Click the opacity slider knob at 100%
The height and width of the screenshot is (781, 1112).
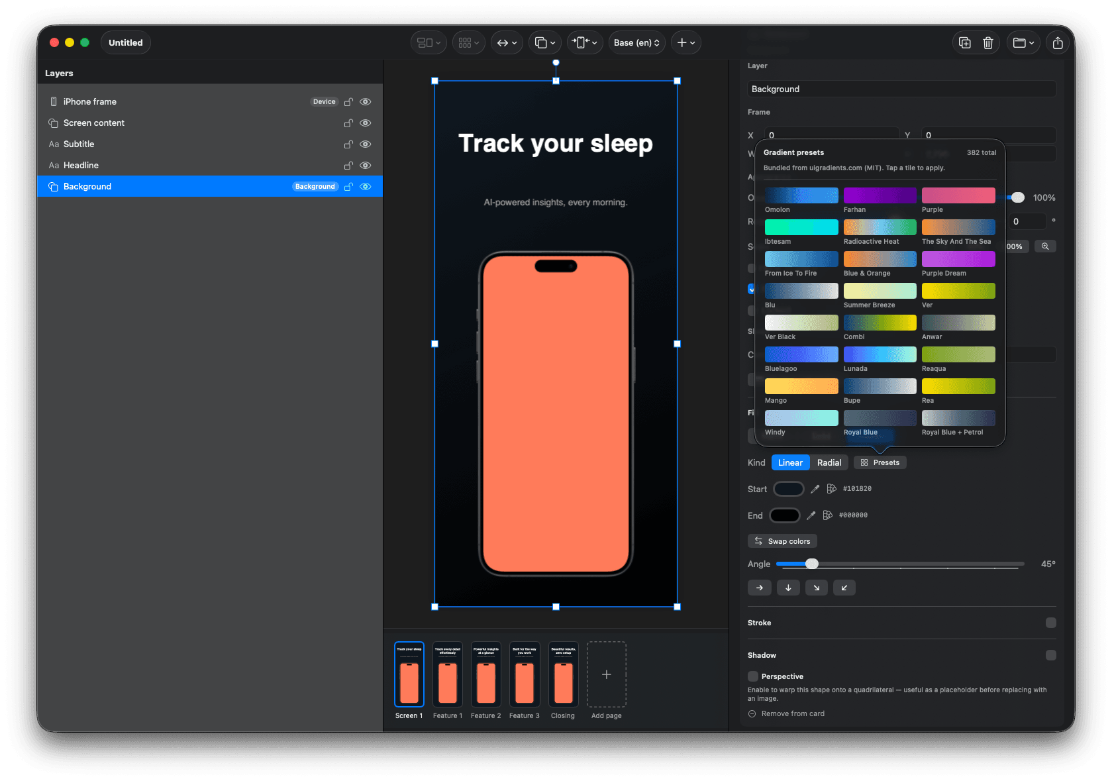pos(1018,197)
